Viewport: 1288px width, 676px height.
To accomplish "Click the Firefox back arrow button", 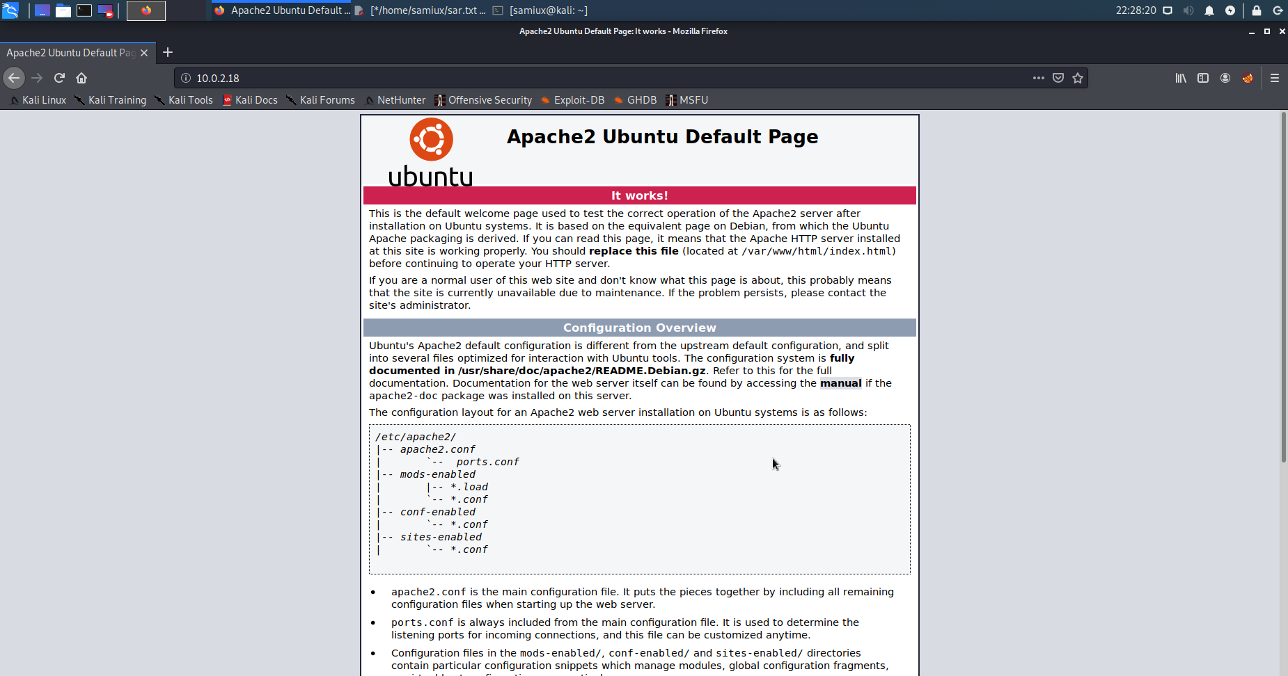I will [14, 78].
